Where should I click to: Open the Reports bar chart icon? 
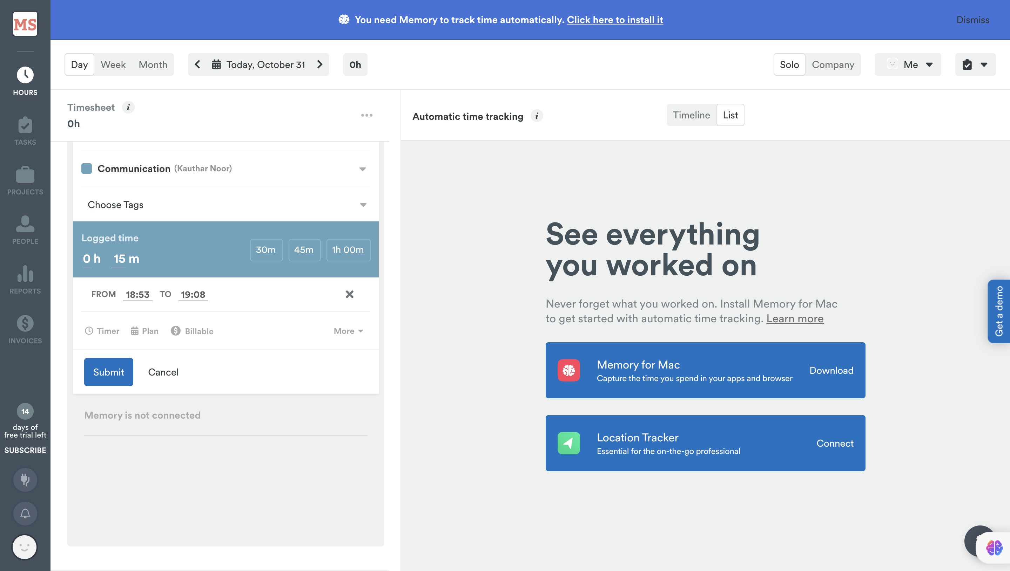coord(25,274)
